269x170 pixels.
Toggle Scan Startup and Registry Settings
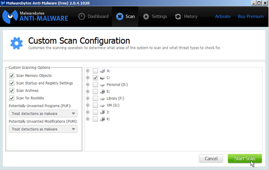(x=12, y=83)
